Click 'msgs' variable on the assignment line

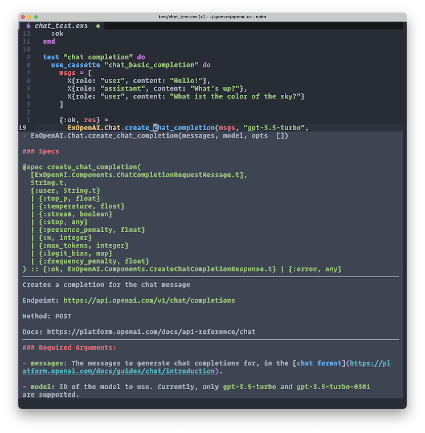67,73
